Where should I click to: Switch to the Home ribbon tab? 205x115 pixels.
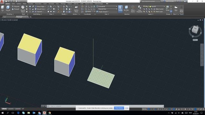click(8, 4)
